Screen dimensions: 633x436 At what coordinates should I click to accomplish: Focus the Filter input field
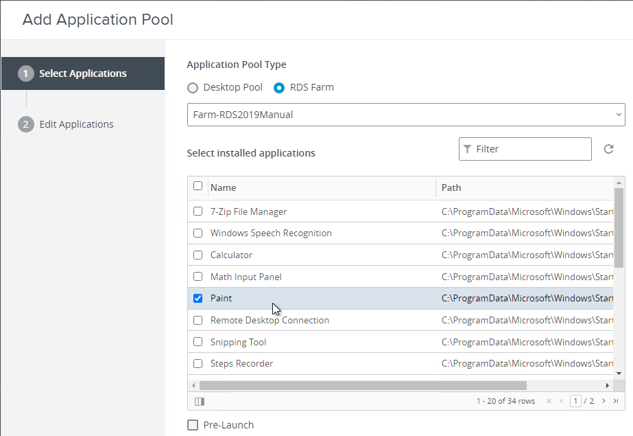tap(525, 149)
